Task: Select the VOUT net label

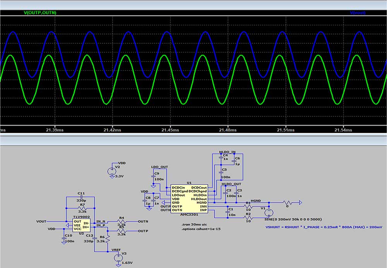Action: tap(41, 222)
